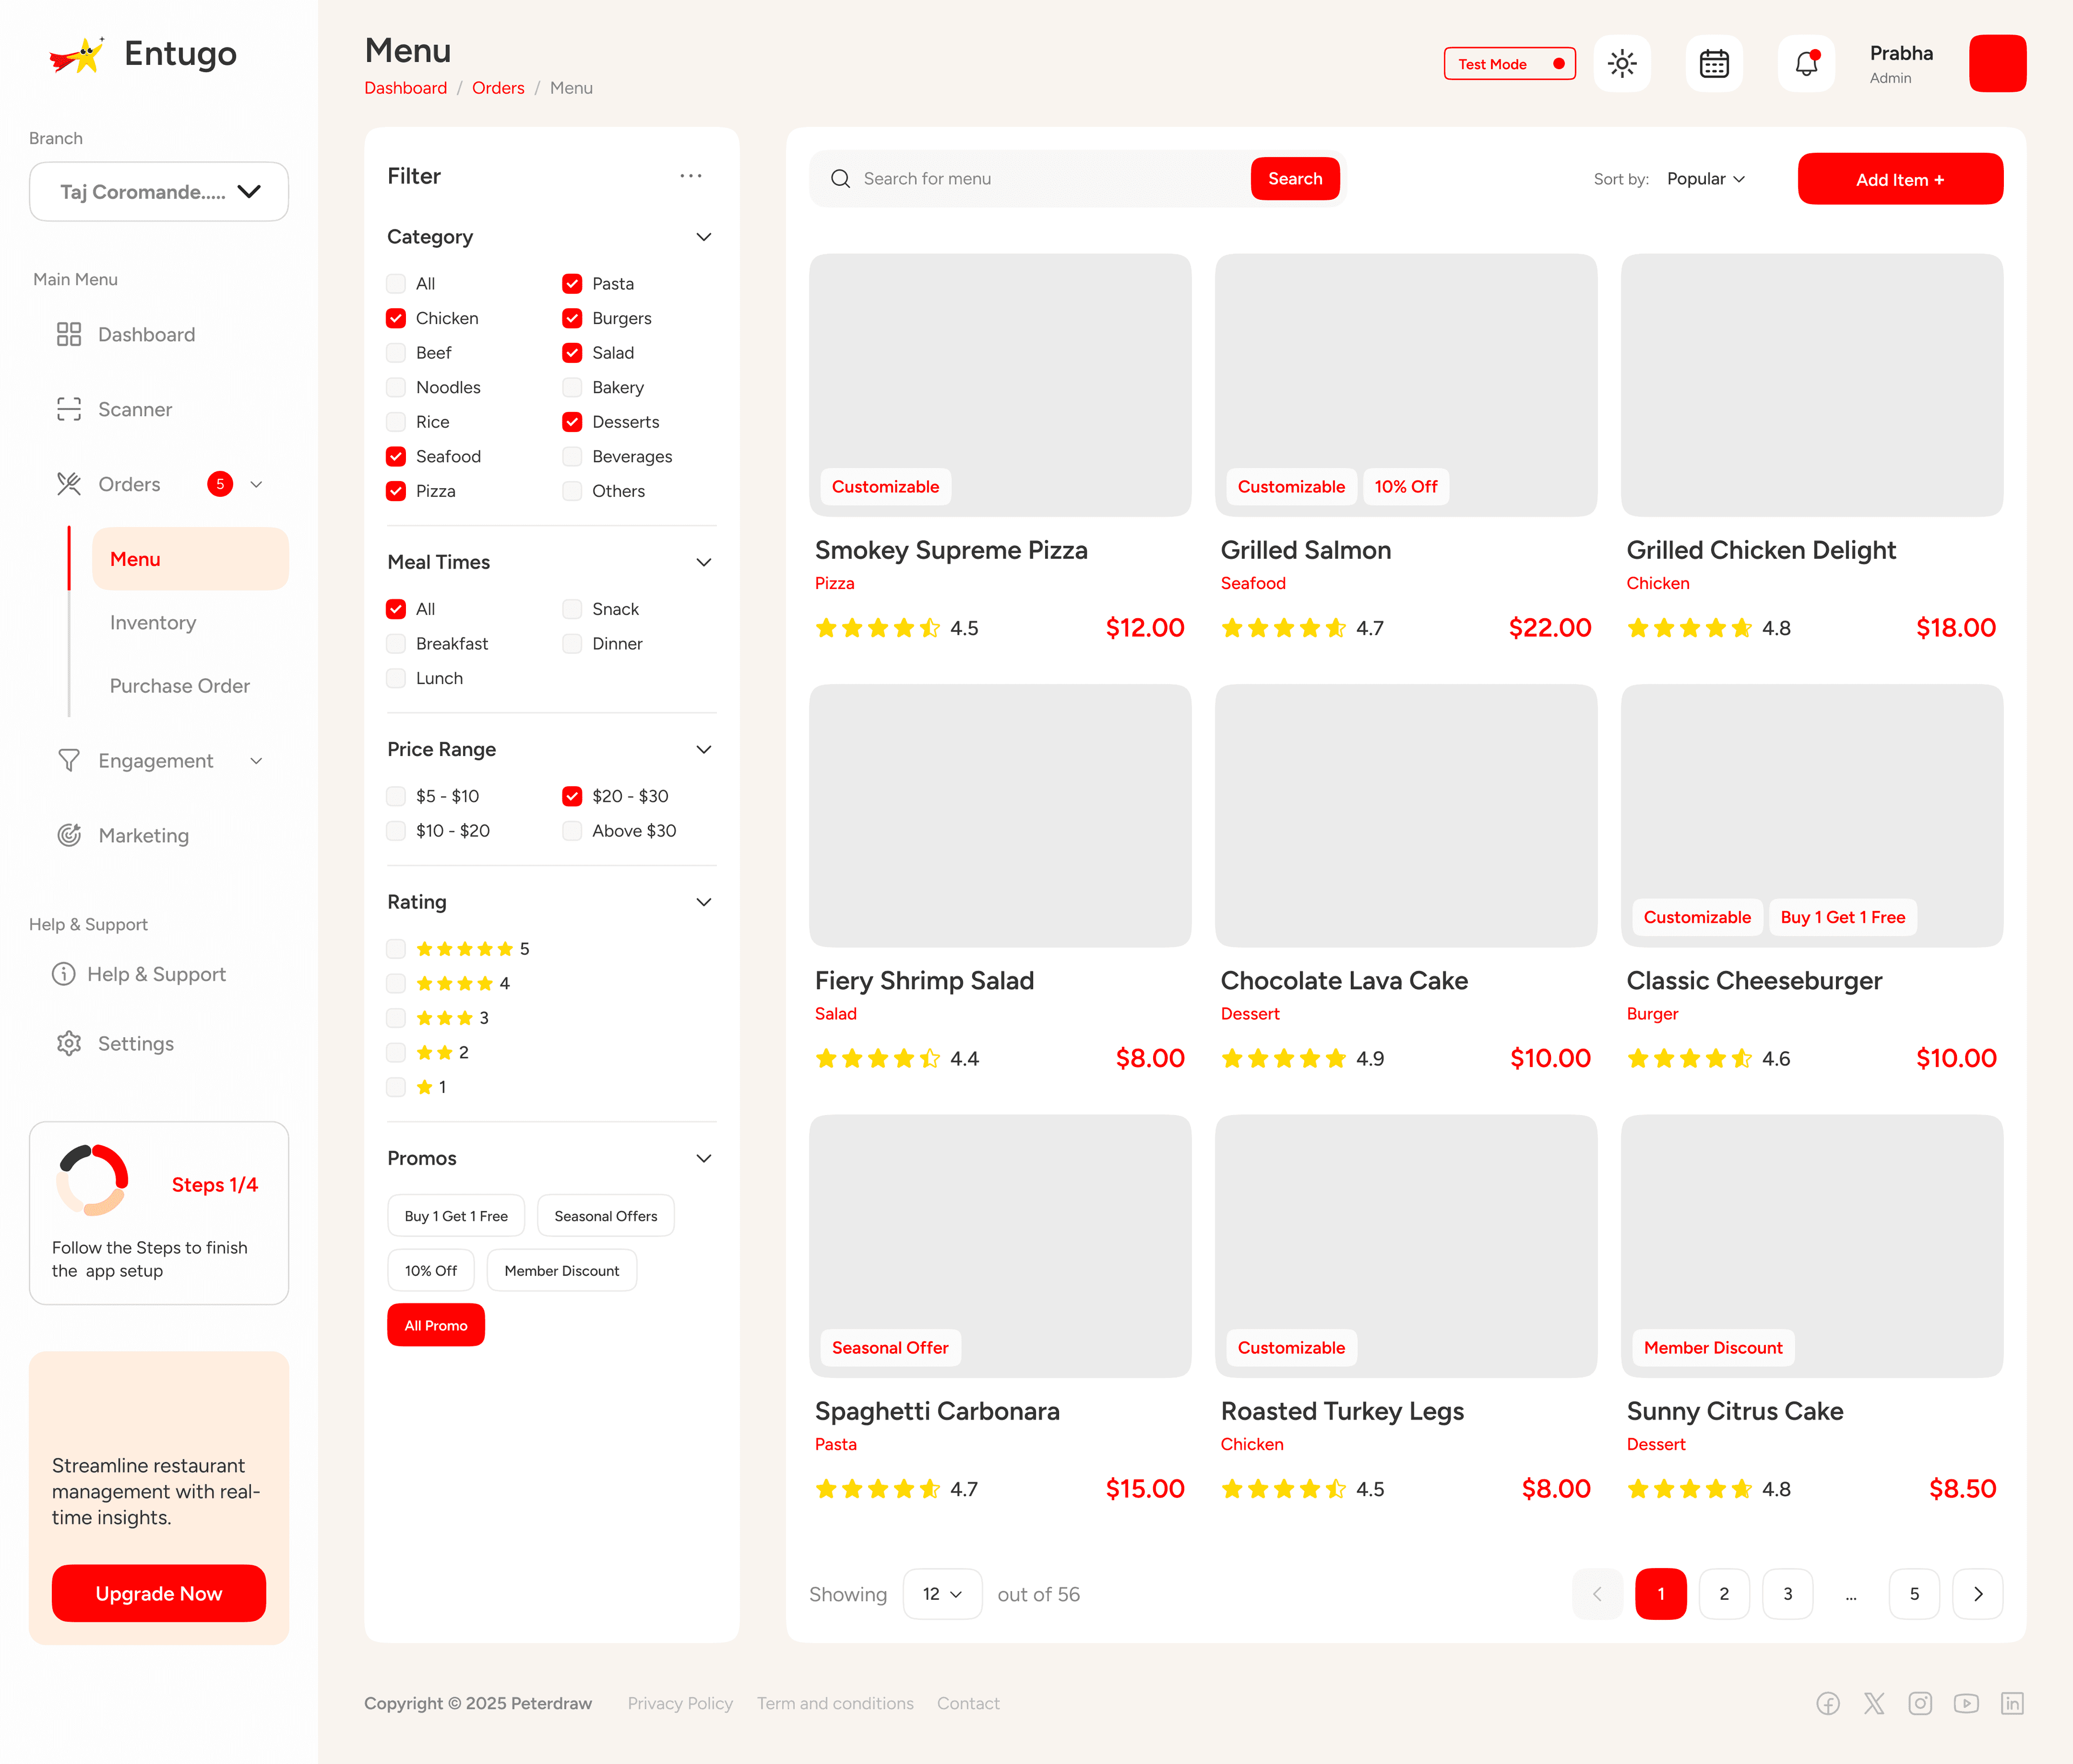The image size is (2073, 1764).
Task: Click the Scanner icon in sidebar
Action: click(69, 409)
